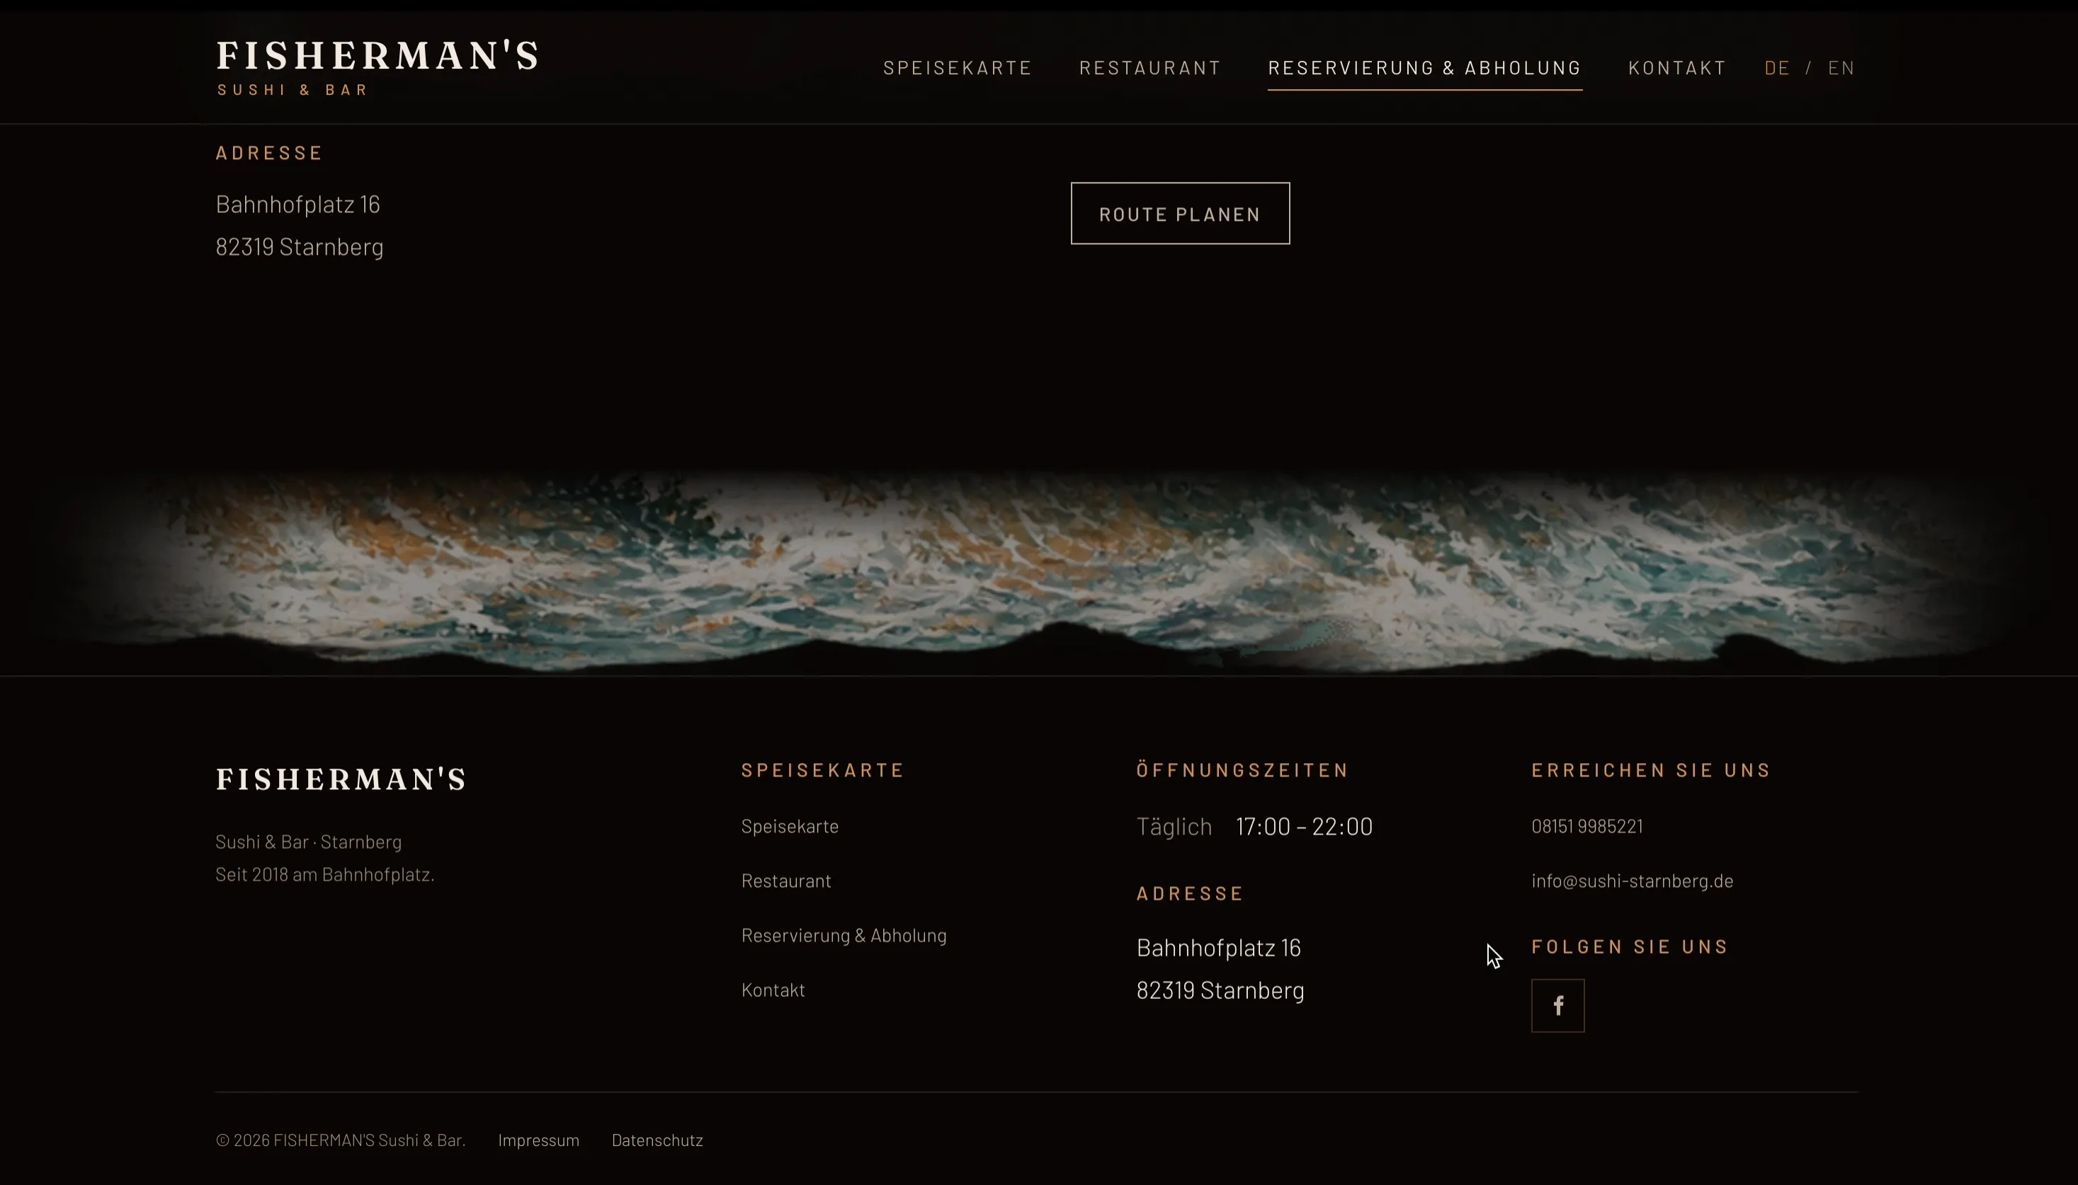Viewport: 2078px width, 1185px height.
Task: Open Kontakt in the top navigation
Action: click(x=1676, y=67)
